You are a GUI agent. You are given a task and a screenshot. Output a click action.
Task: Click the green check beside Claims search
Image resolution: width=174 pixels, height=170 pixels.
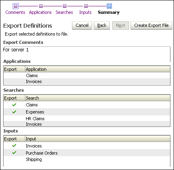(14, 105)
